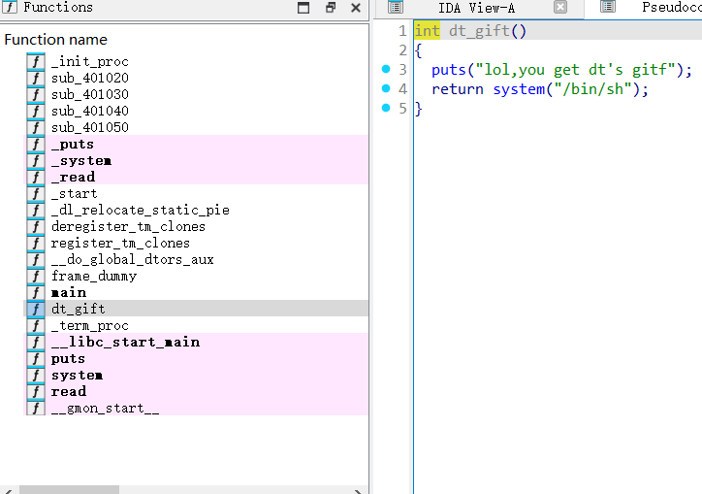
Task: Click the icon beside __do_global_dtors_aux
Action: click(x=36, y=259)
